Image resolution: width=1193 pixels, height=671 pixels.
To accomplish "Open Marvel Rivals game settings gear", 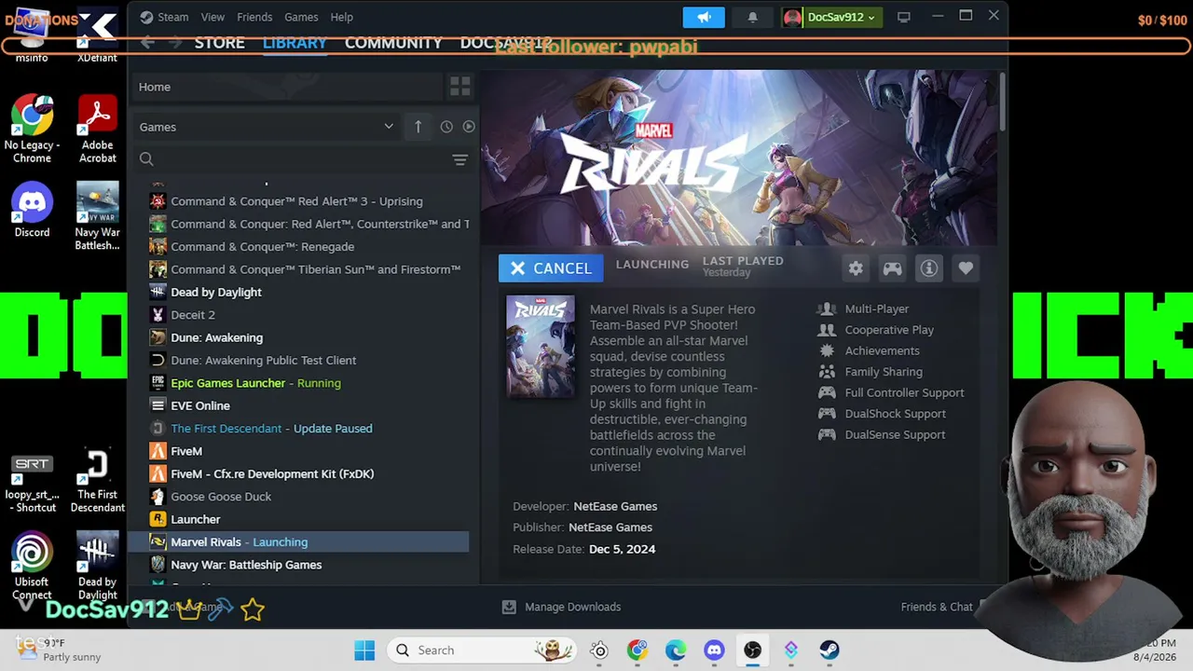I will [x=856, y=268].
